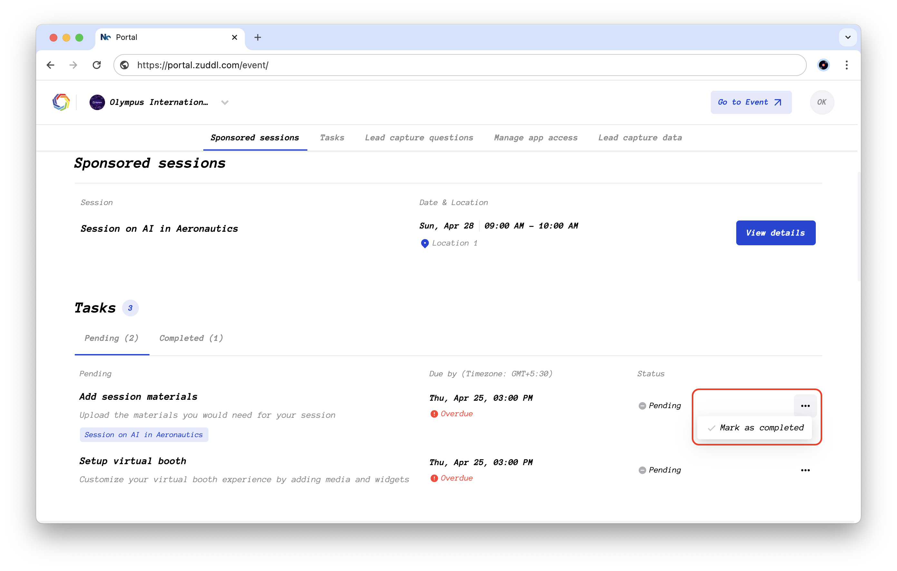Screen dimensions: 897x571
Task: Open the Lead capture questions tab
Action: pos(419,138)
